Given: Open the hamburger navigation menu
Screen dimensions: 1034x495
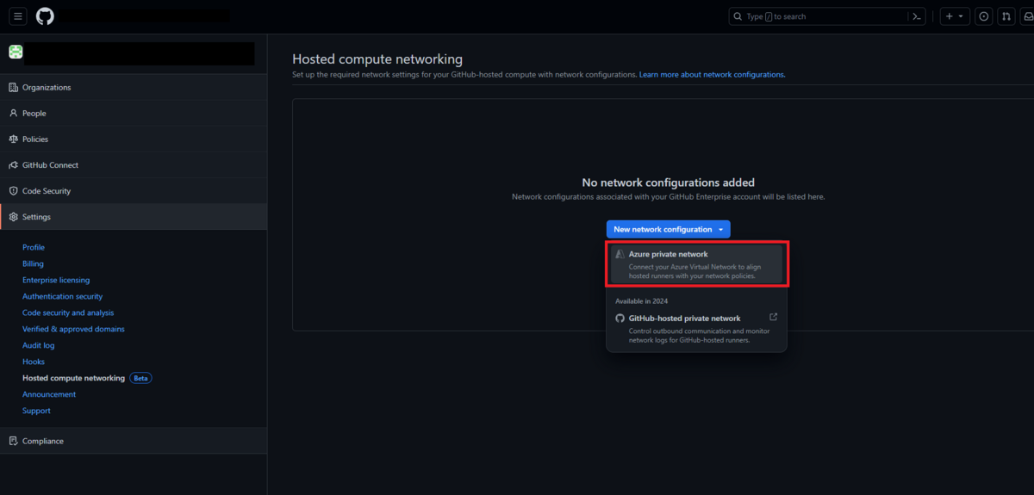Looking at the screenshot, I should (x=19, y=16).
